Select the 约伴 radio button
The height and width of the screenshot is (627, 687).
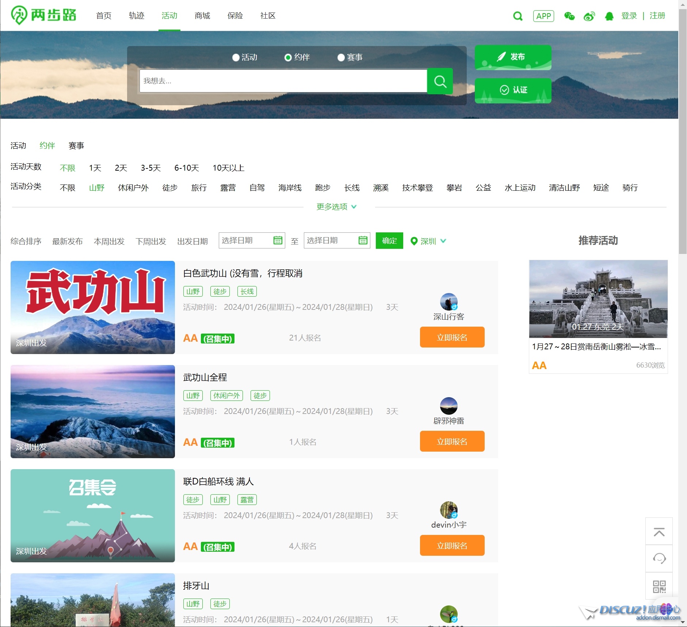288,58
